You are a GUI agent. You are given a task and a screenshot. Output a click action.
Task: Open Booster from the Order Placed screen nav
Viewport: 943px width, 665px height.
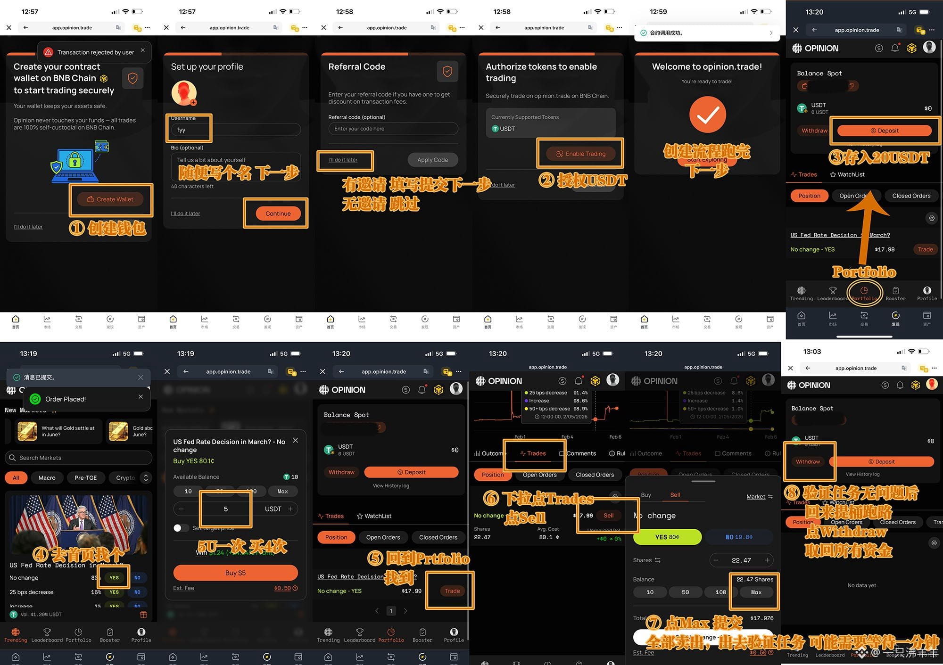coord(110,635)
